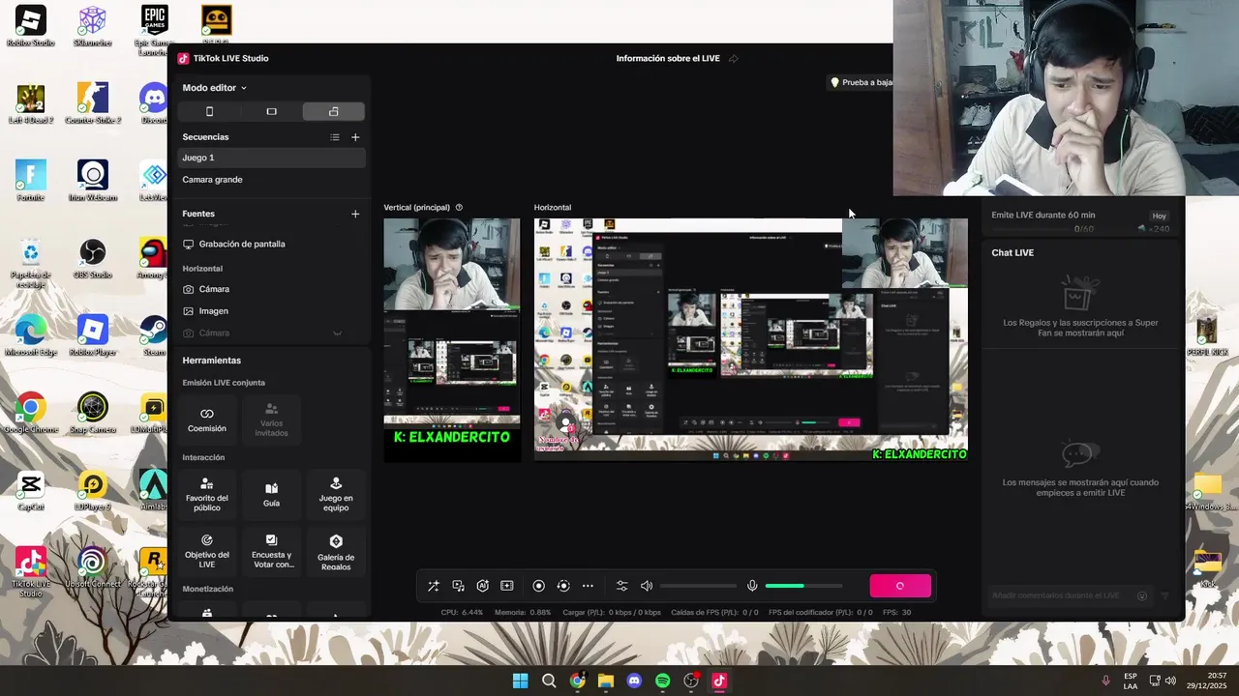Open the audio mixer settings icon
This screenshot has width=1239, height=696.
point(621,586)
